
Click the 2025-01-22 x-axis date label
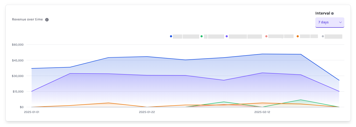[x=147, y=112]
